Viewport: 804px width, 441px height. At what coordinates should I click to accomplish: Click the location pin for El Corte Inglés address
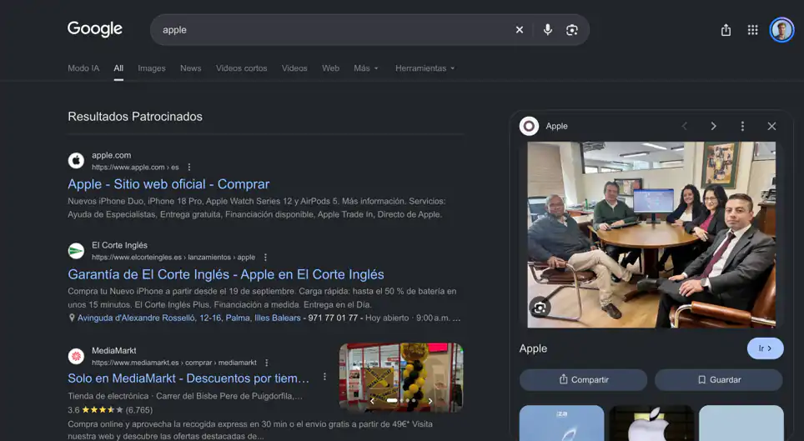coord(72,318)
